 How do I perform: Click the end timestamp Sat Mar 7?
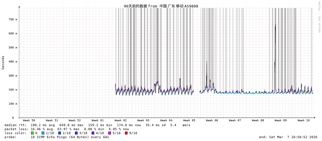288,137
